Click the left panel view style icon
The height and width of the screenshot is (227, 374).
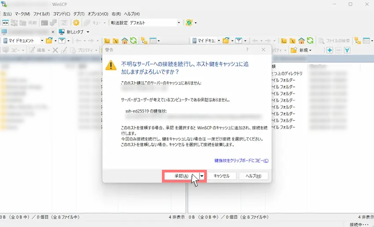click(153, 41)
